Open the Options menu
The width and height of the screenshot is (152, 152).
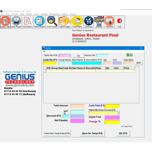point(65,14)
